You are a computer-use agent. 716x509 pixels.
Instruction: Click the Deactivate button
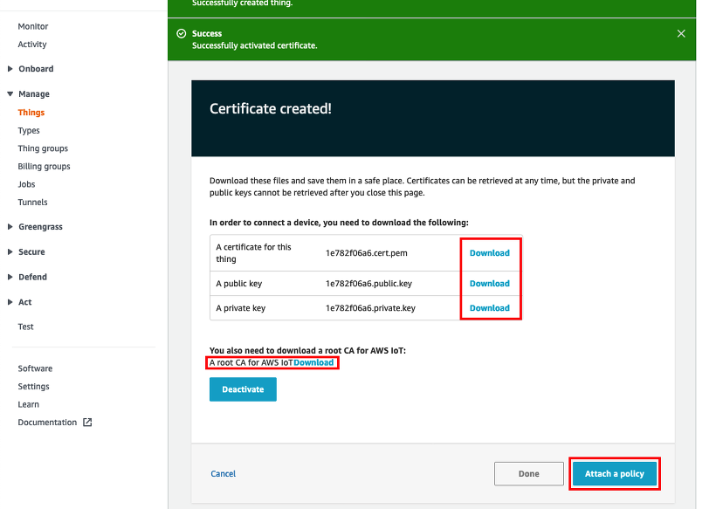click(x=243, y=389)
